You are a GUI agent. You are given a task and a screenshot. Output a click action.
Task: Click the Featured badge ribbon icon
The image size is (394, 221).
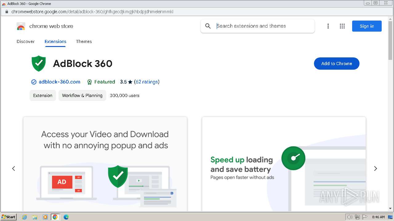pos(90,82)
